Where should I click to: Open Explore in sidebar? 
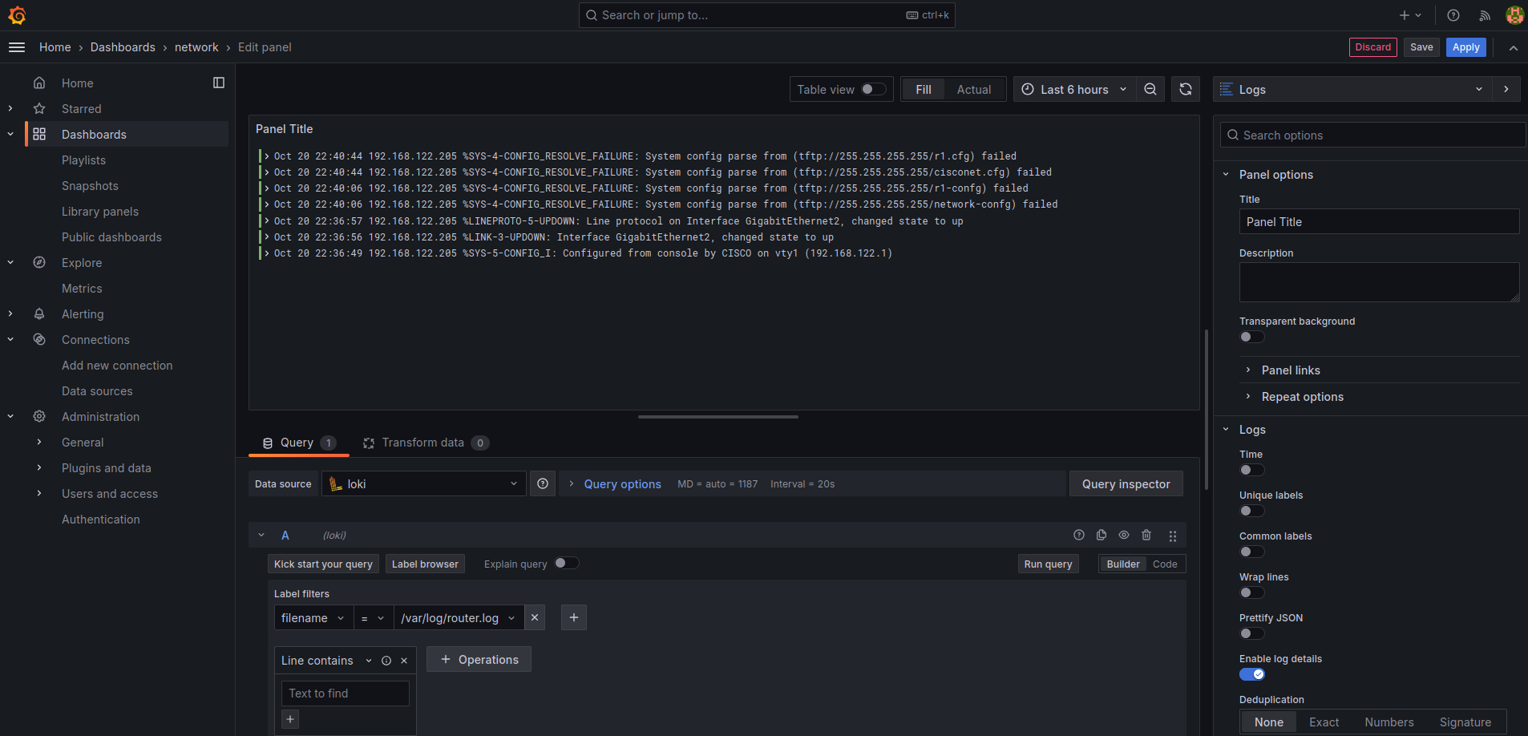pos(82,262)
